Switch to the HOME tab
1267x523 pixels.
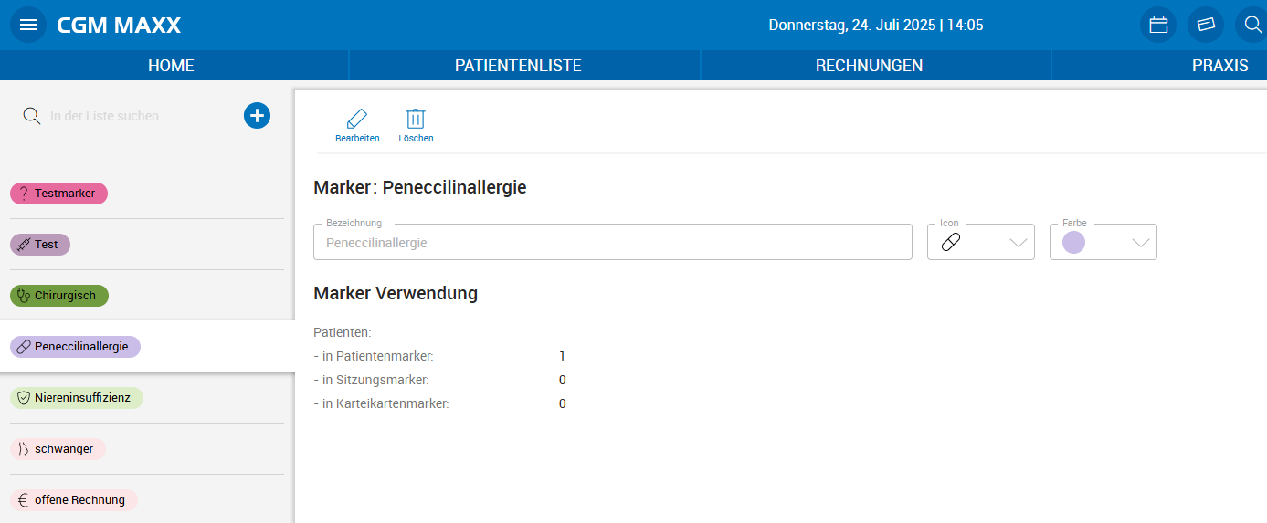coord(171,66)
